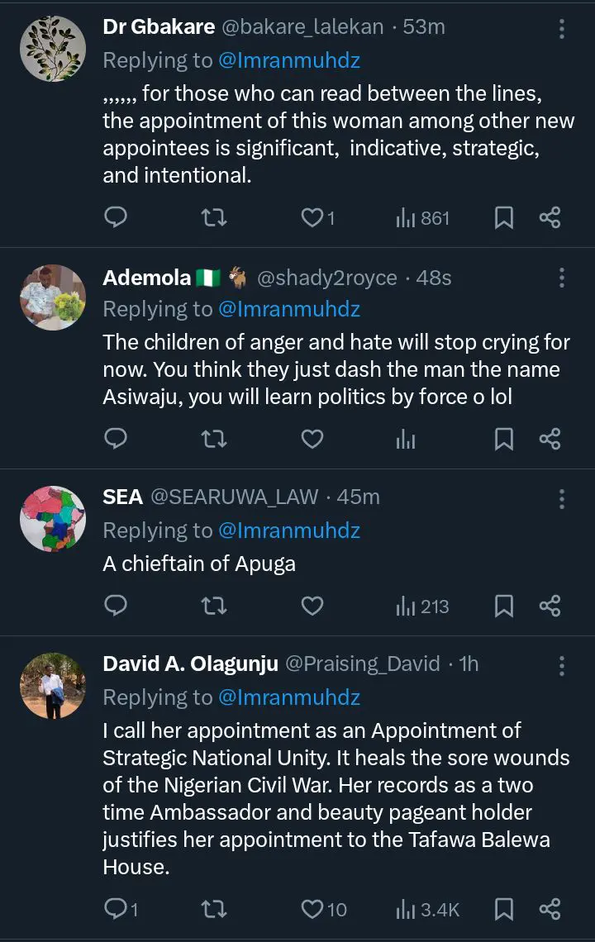Open @Imranmuhdz link in Dr Gbakare's reply

coord(289,60)
